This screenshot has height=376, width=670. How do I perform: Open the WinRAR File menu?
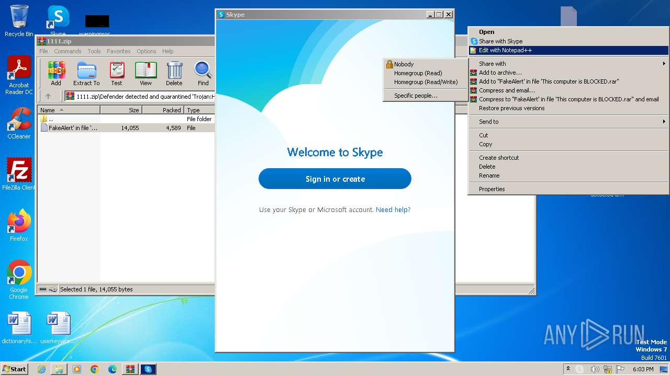pyautogui.click(x=43, y=51)
